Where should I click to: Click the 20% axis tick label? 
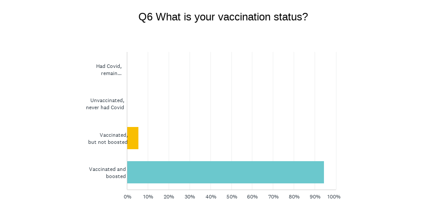coord(169,197)
